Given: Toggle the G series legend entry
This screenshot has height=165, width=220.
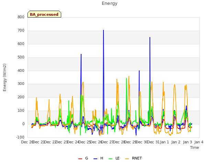Looking at the screenshot, I should coord(83,158).
